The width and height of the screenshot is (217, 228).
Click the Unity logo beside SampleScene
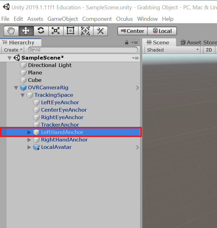click(x=17, y=58)
